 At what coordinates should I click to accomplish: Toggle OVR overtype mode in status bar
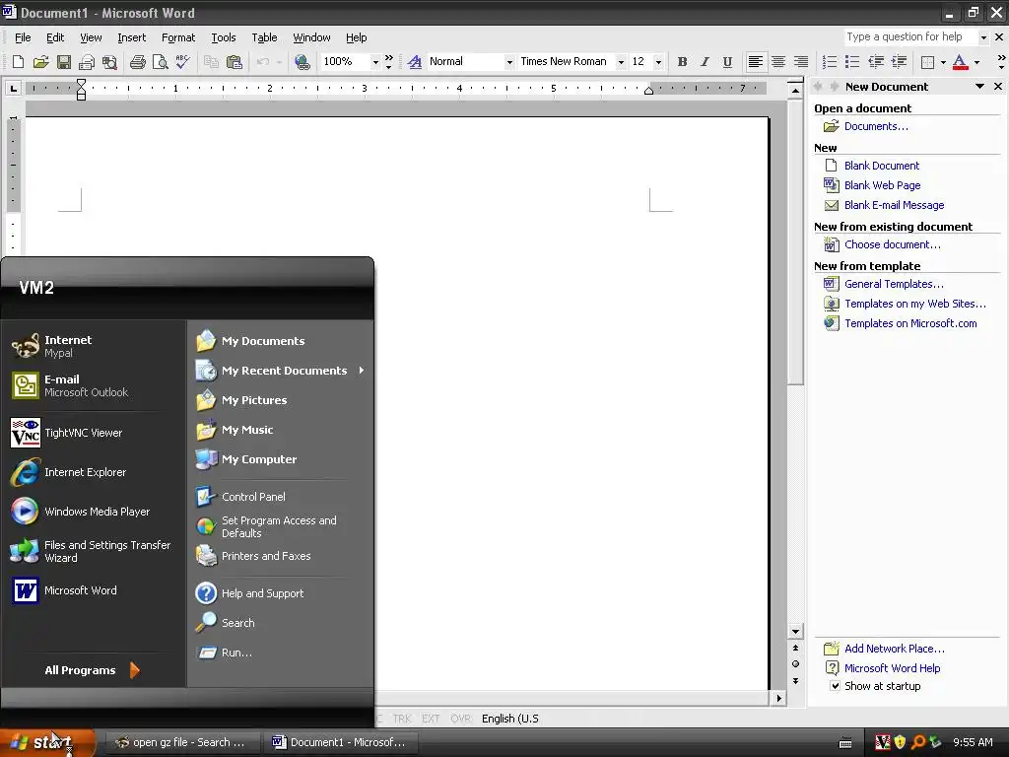[461, 719]
